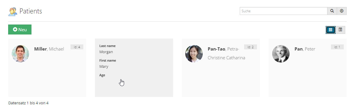The height and width of the screenshot is (111, 356).
Task: Click the Patients page title
Action: tap(31, 11)
